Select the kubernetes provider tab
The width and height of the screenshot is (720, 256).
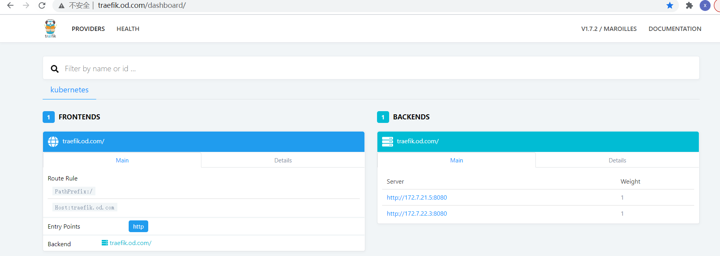point(70,90)
